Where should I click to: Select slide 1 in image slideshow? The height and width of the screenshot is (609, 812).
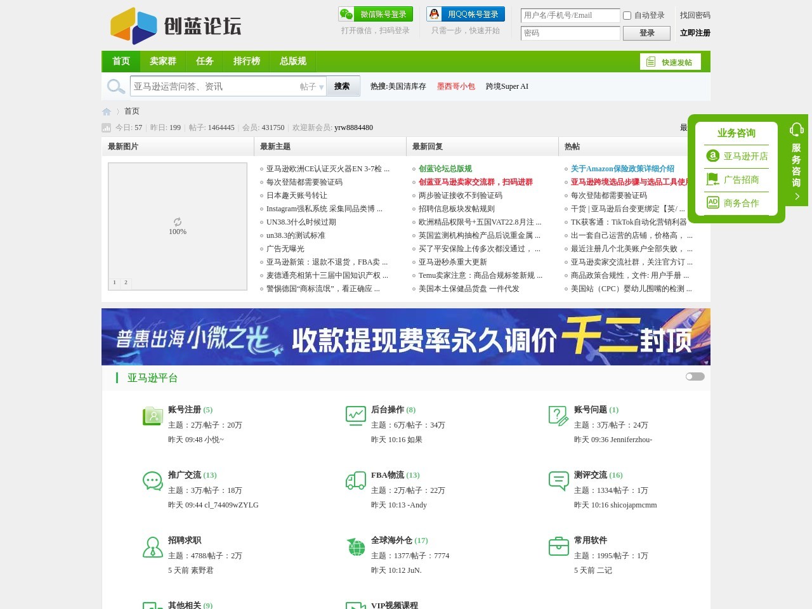[x=115, y=282]
